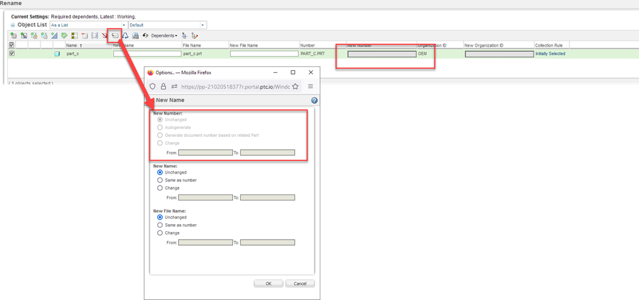Click the To field under New Name section

267,197
